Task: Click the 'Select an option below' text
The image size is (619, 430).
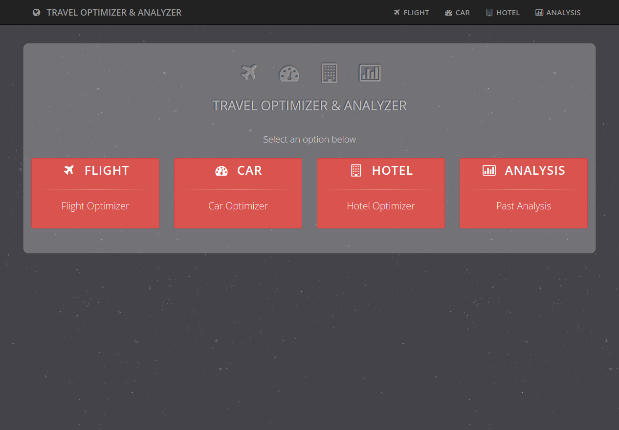Action: [x=309, y=139]
